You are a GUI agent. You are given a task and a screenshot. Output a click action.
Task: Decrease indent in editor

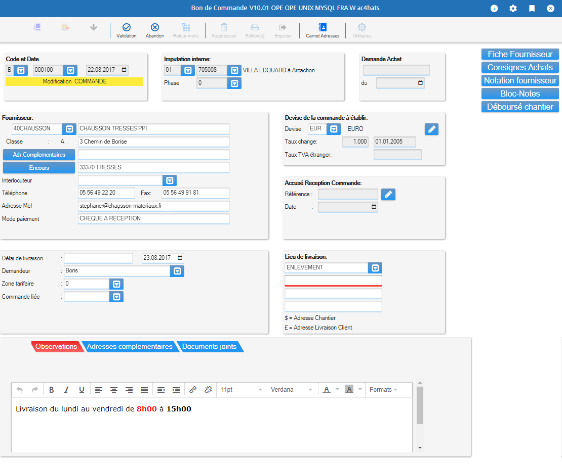point(161,390)
